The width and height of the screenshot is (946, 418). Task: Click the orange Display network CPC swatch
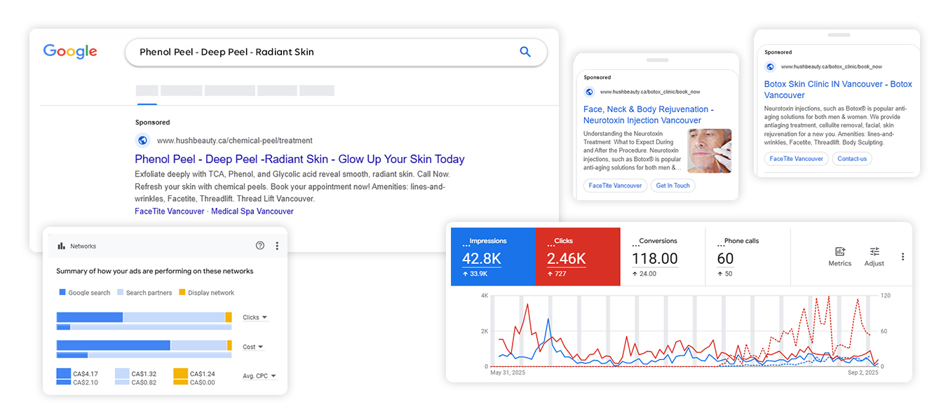tap(180, 374)
